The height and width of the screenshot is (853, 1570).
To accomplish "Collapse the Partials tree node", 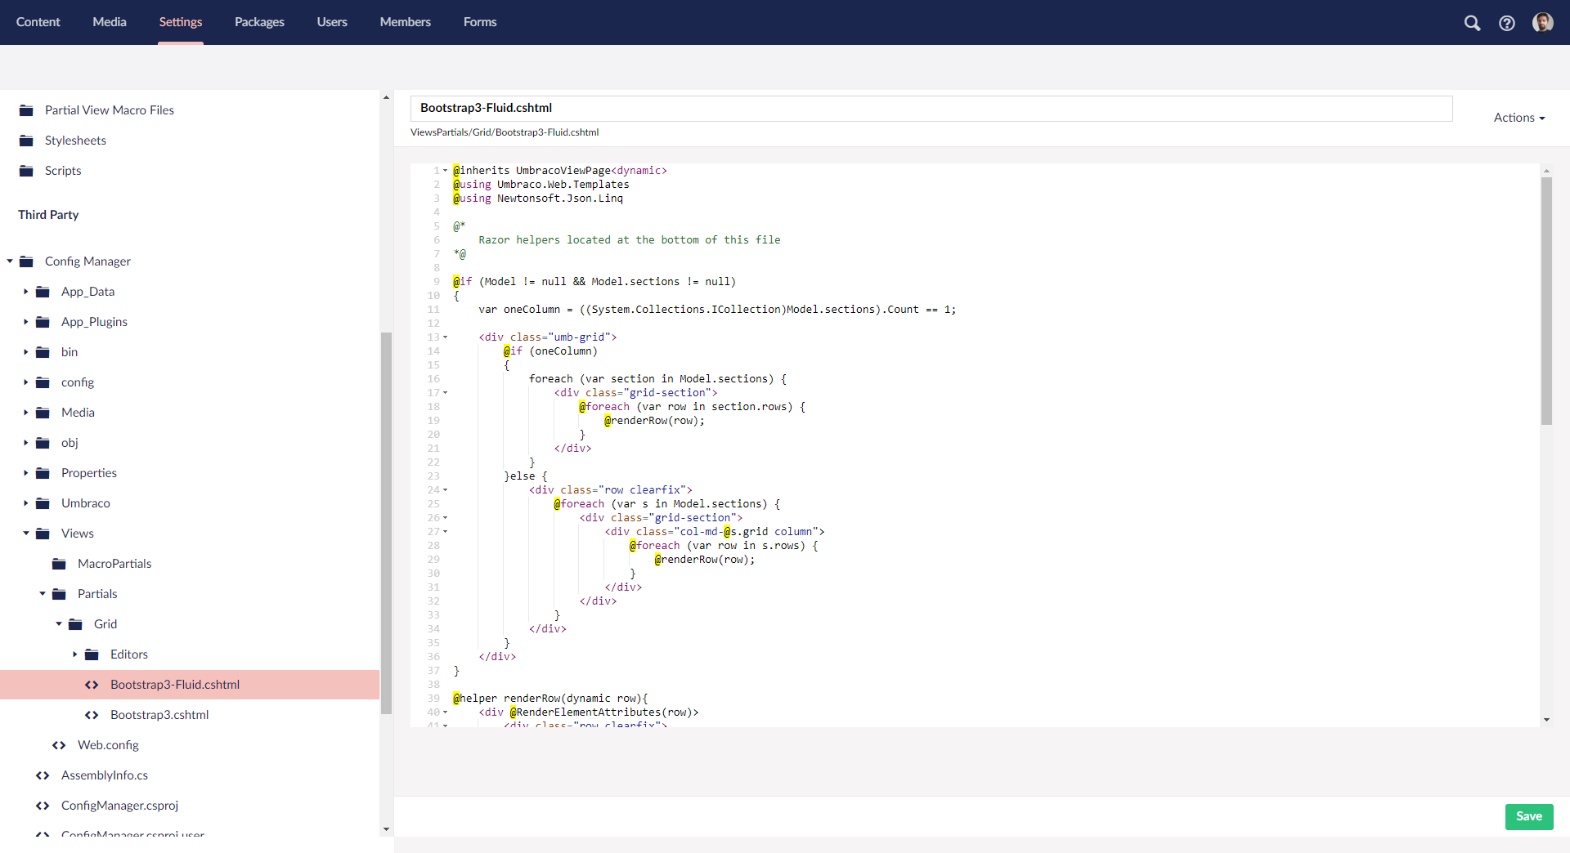I will 43,594.
